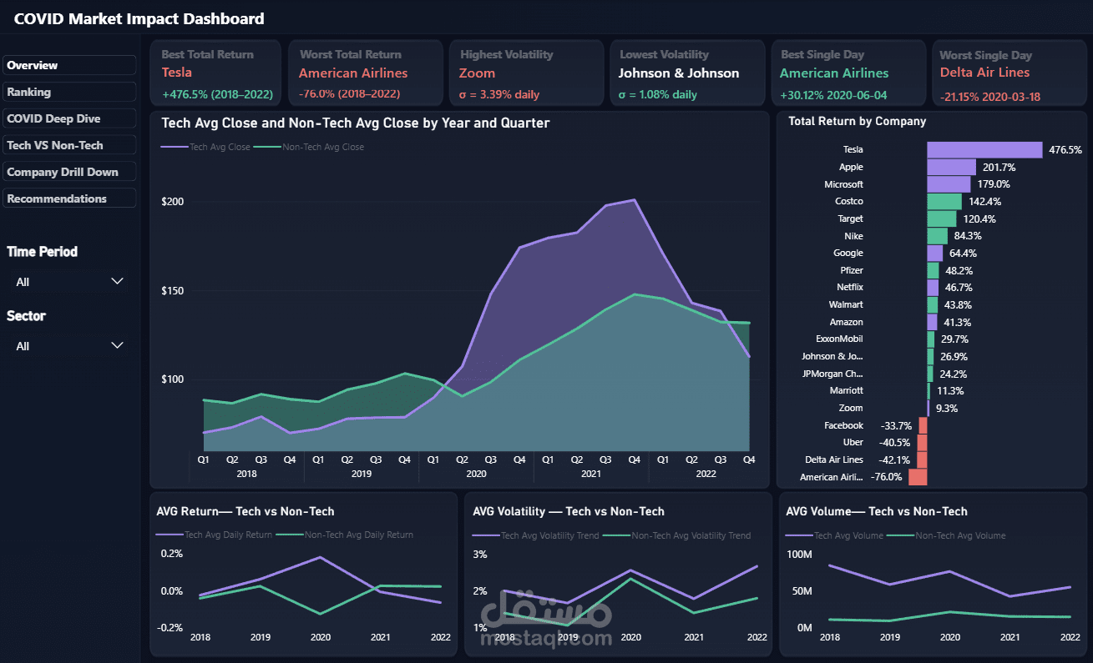Open the Best Single Day card
Screen dimensions: 1093x663
[x=848, y=73]
